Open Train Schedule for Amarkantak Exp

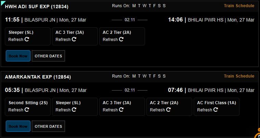(x=239, y=76)
